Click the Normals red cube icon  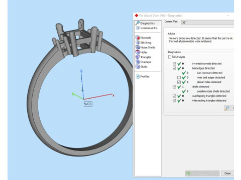138,37
